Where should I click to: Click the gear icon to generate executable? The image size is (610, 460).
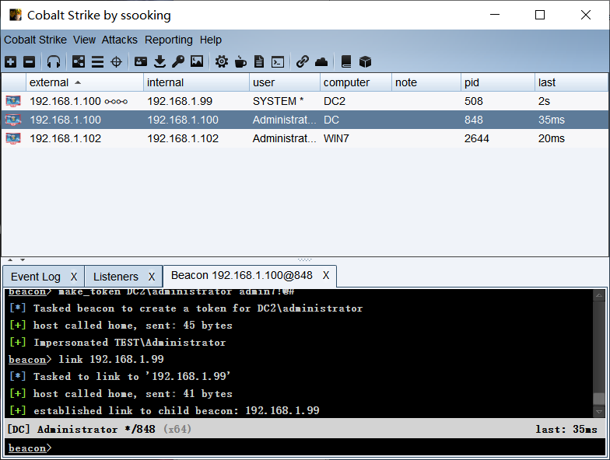coord(222,61)
